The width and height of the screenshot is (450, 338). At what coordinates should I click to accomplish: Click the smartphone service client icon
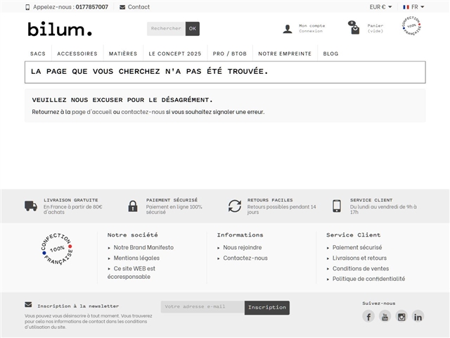tap(337, 206)
